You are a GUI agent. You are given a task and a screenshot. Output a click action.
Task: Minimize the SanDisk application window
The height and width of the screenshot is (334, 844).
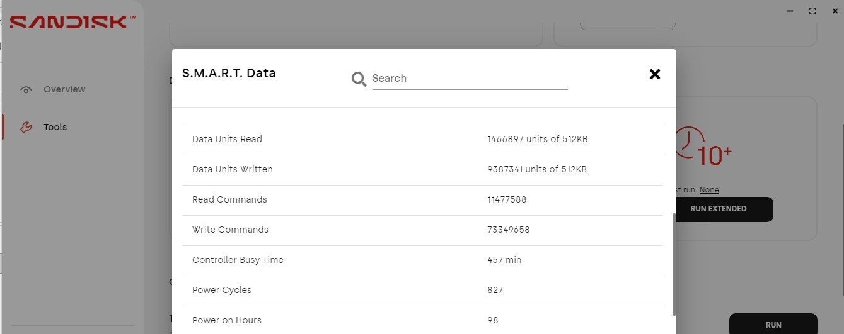click(790, 11)
